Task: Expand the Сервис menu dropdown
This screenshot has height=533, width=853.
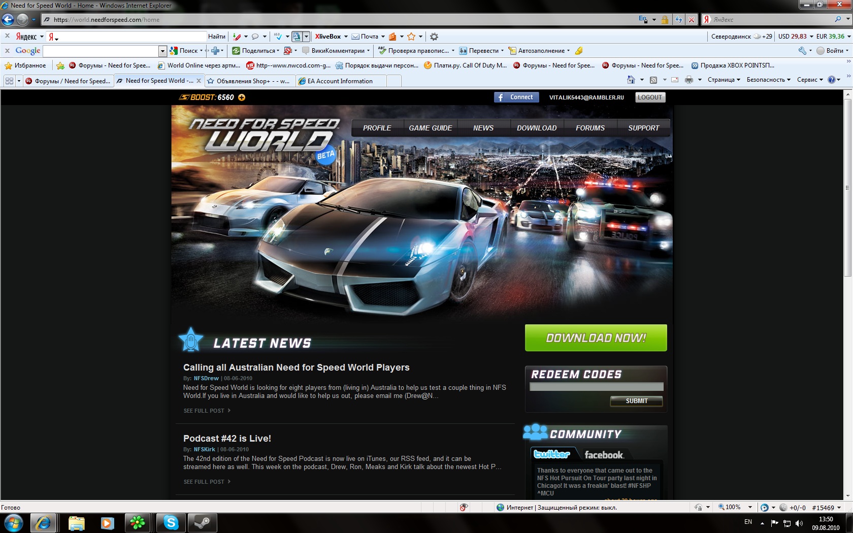Action: 810,80
